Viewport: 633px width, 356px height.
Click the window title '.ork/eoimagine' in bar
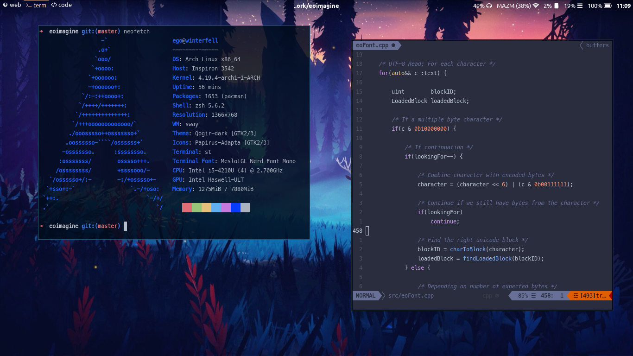pos(316,6)
